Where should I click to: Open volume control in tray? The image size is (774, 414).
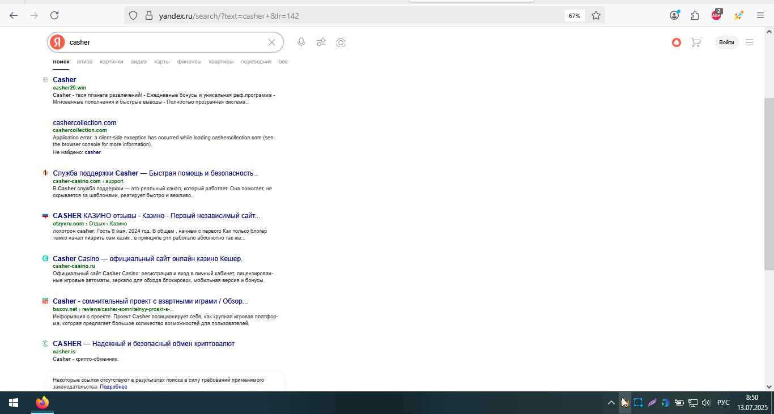pos(706,403)
